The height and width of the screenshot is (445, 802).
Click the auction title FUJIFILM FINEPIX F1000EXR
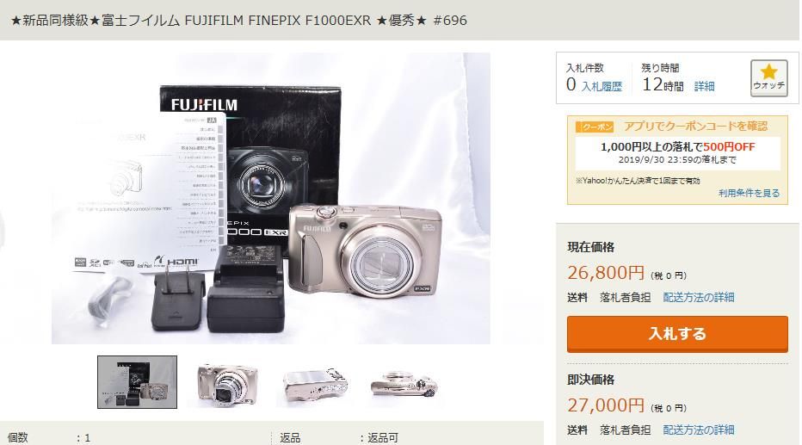pyautogui.click(x=278, y=21)
